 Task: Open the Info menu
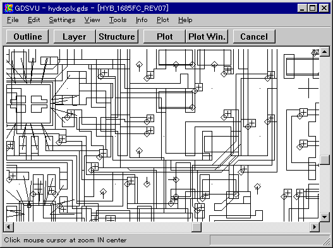tap(142, 20)
